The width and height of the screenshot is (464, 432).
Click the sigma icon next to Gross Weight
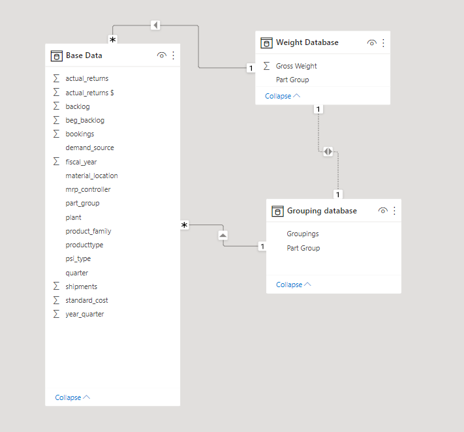266,66
